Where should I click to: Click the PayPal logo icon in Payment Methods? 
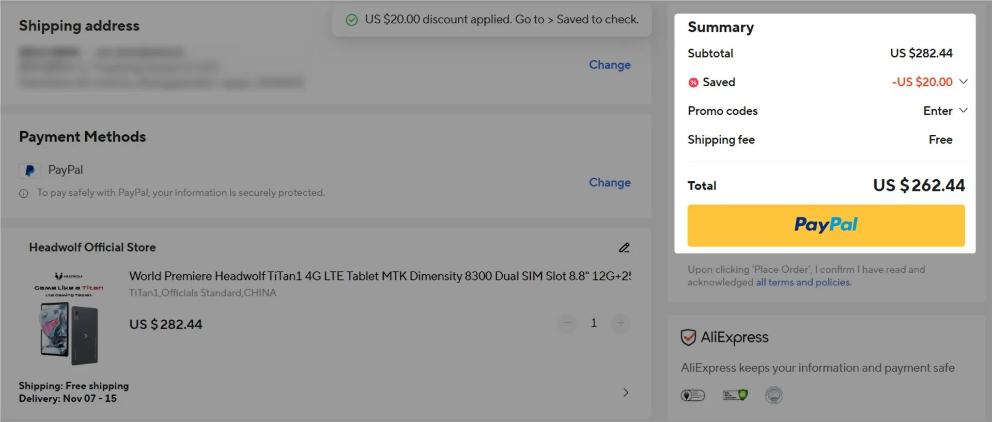click(30, 170)
